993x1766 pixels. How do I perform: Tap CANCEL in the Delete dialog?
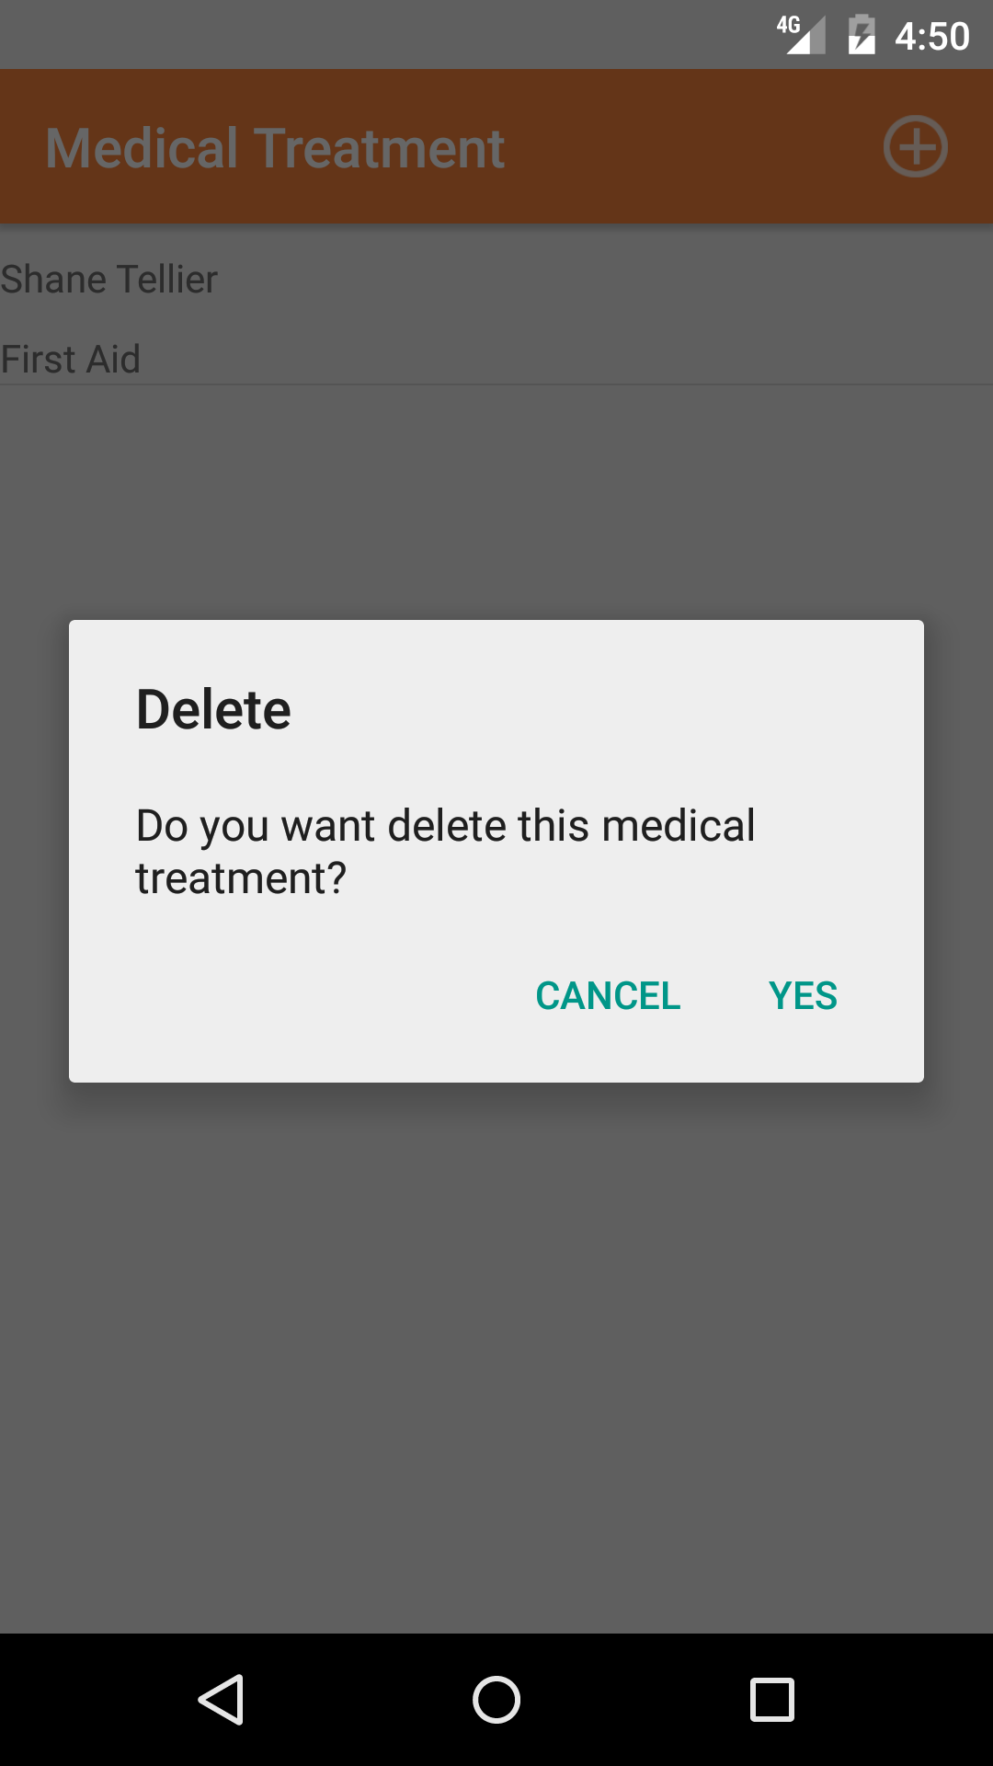[608, 996]
